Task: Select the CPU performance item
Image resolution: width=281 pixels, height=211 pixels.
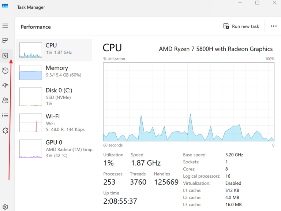Action: pyautogui.click(x=54, y=50)
